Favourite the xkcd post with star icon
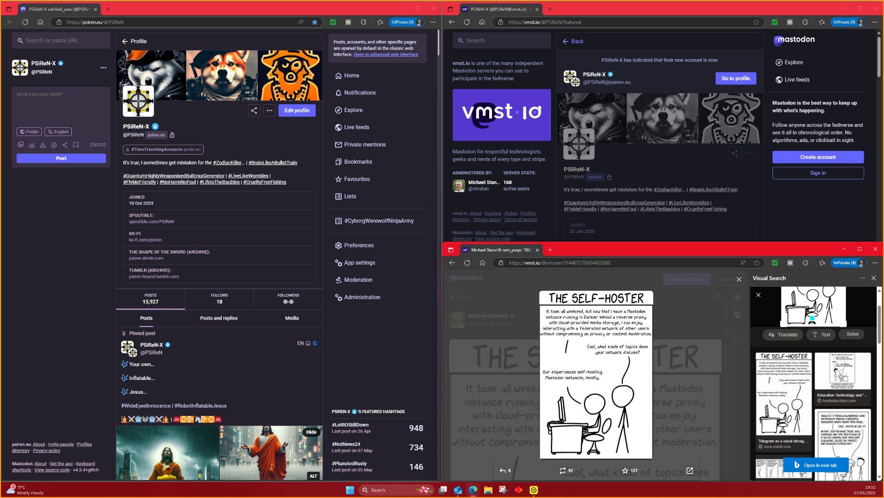The width and height of the screenshot is (884, 498). click(629, 471)
